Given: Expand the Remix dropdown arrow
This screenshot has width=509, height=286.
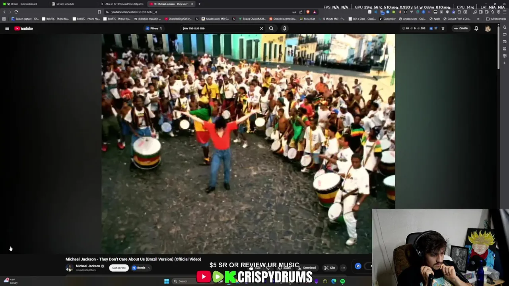Looking at the screenshot, I should point(150,268).
